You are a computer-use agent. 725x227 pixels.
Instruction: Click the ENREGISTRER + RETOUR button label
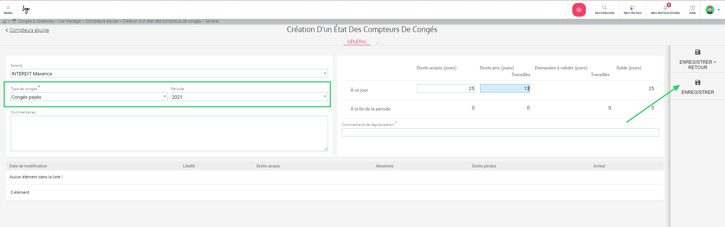pyautogui.click(x=698, y=65)
